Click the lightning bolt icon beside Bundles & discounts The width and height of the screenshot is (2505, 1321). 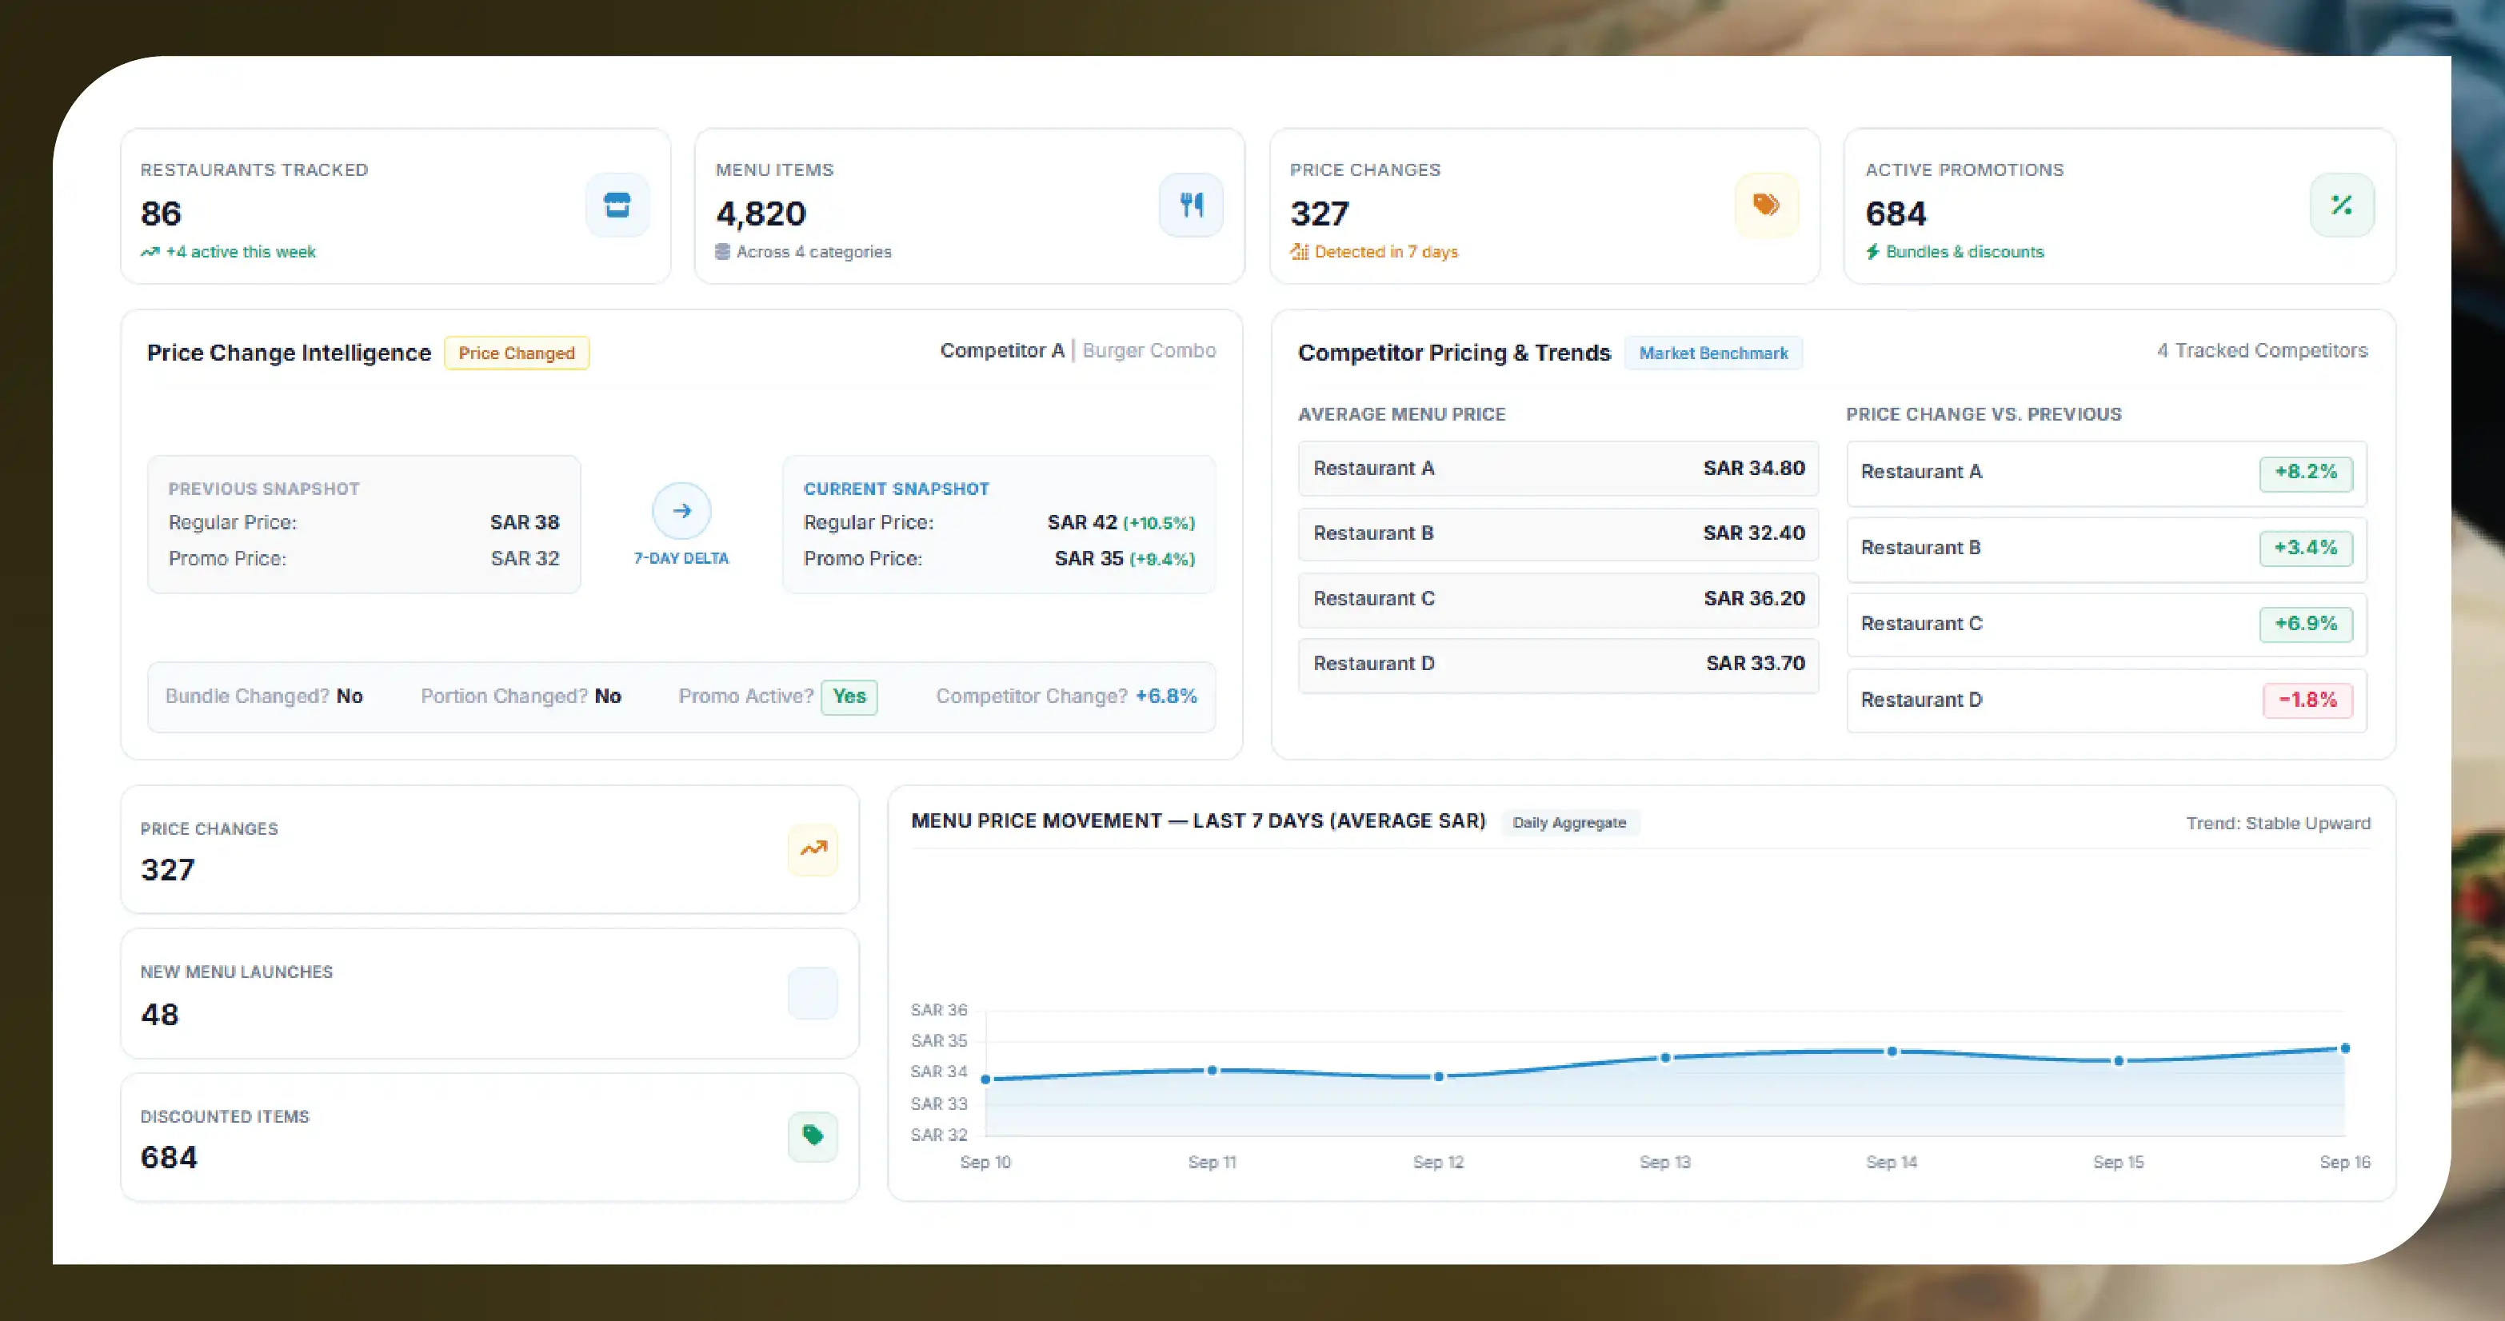click(x=1873, y=252)
